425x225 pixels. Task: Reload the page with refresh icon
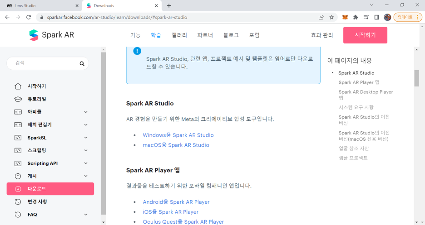point(29,17)
